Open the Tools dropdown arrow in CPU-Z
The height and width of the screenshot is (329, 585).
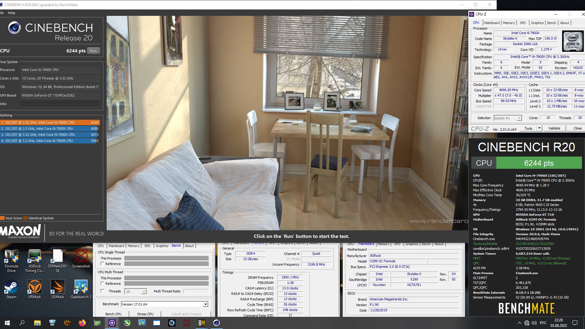(539, 128)
